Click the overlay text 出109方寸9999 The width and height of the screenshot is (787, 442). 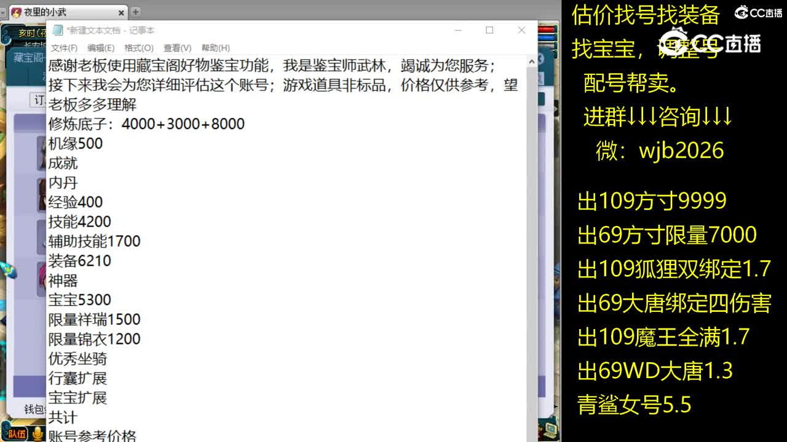tap(652, 201)
